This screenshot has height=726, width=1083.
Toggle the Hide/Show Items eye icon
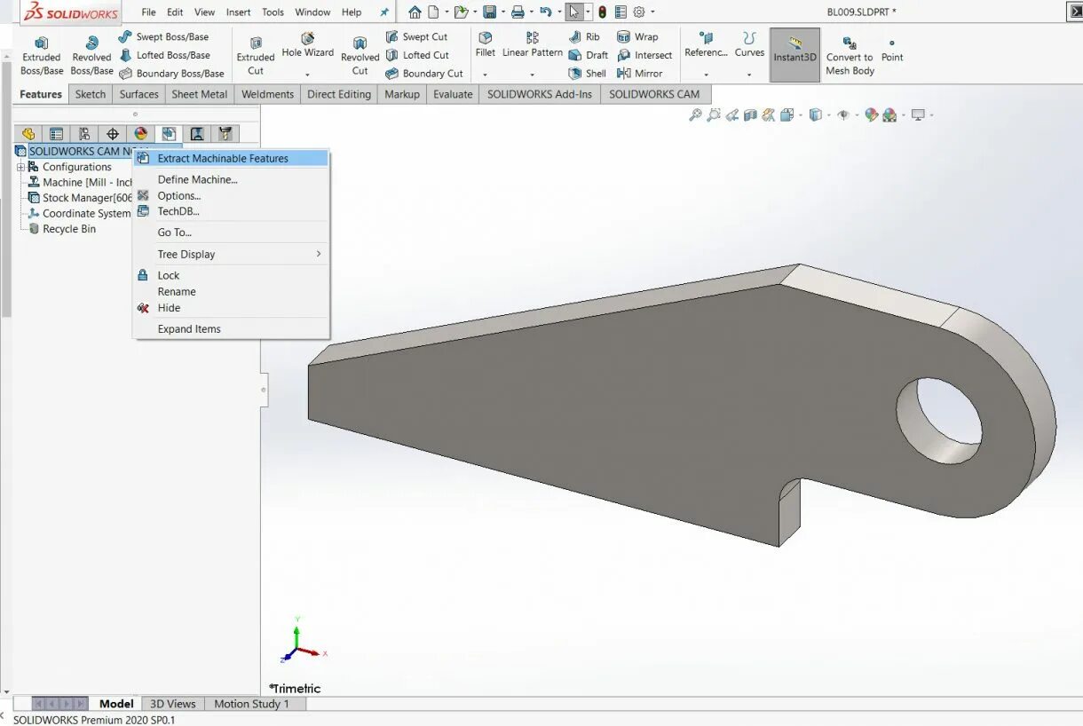coord(844,114)
